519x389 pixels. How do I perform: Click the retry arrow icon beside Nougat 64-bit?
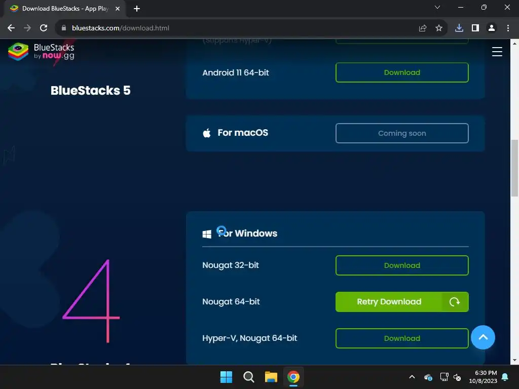click(455, 302)
